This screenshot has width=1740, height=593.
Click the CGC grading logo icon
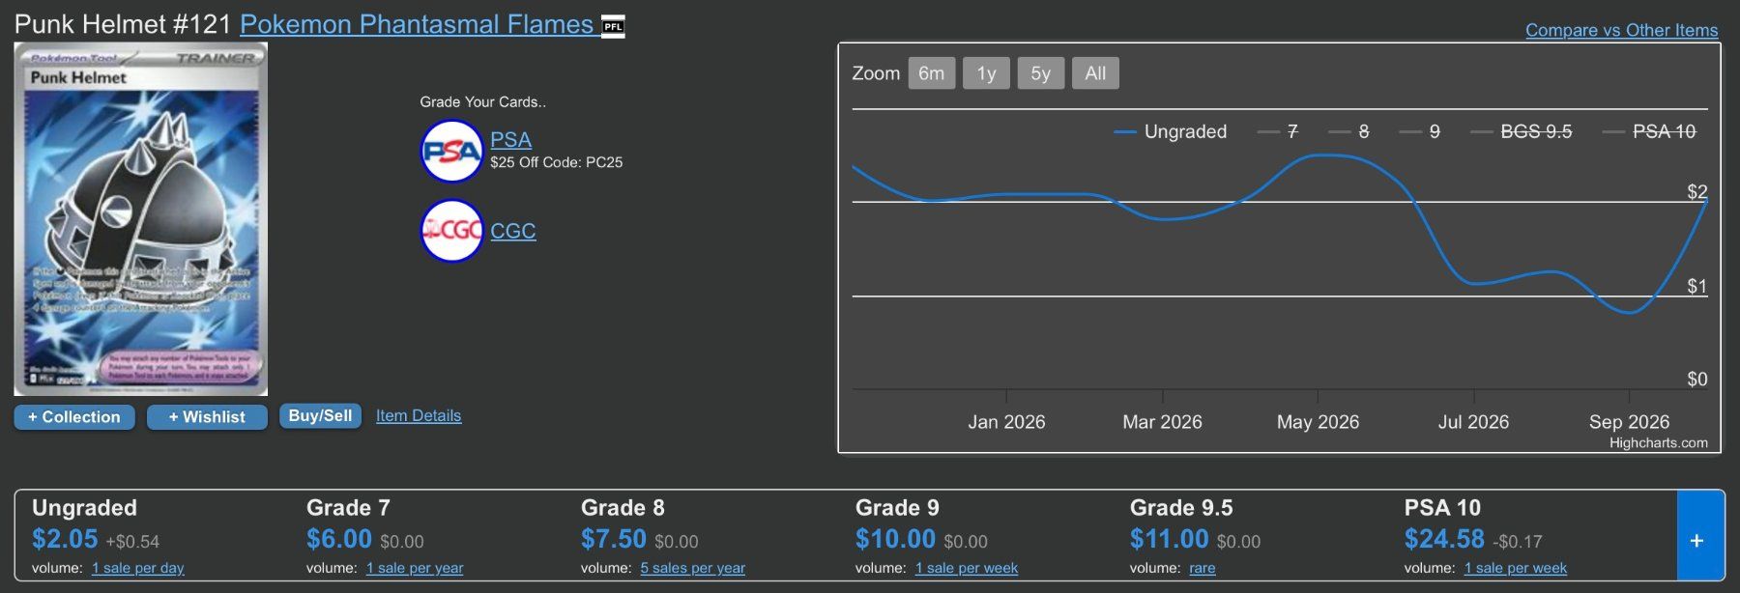click(451, 231)
